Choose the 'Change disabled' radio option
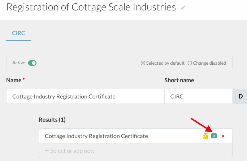The image size is (247, 161). (190, 63)
